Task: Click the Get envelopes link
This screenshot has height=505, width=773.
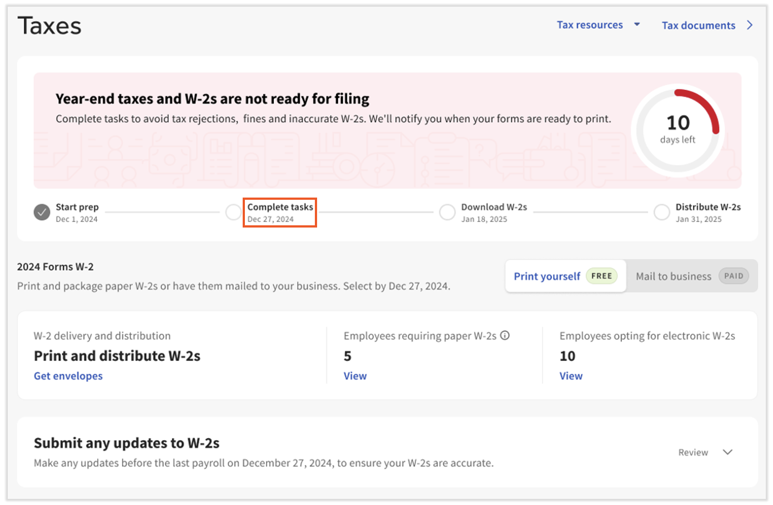Action: 68,376
